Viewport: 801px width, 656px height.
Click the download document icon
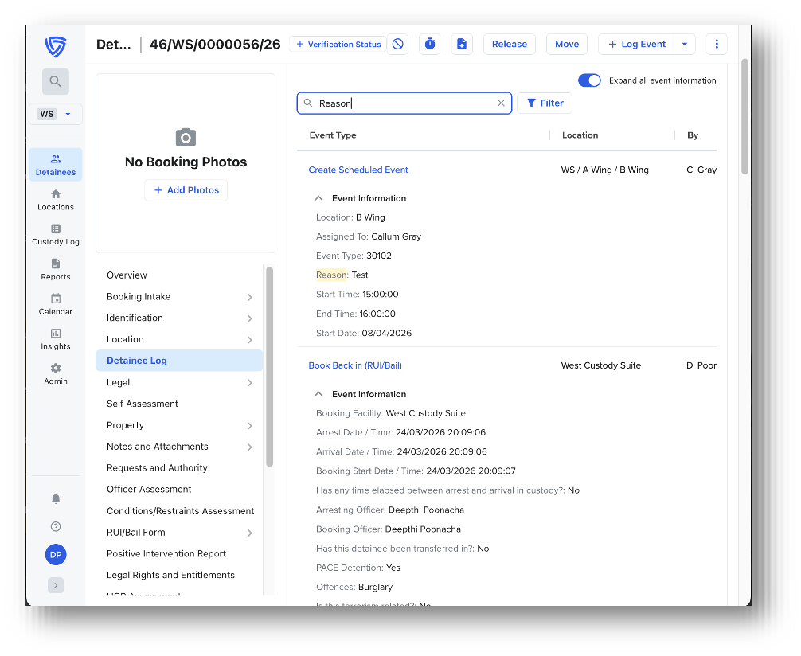coord(462,44)
